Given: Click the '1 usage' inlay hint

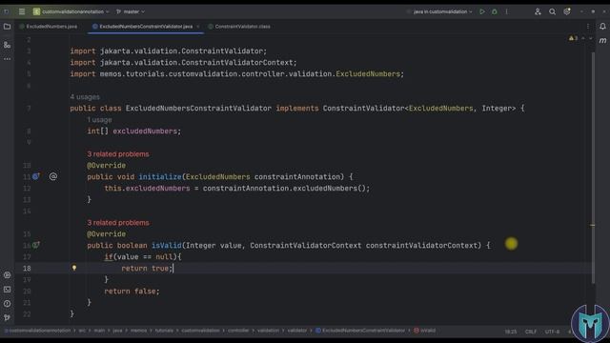Looking at the screenshot, I should click(x=99, y=120).
